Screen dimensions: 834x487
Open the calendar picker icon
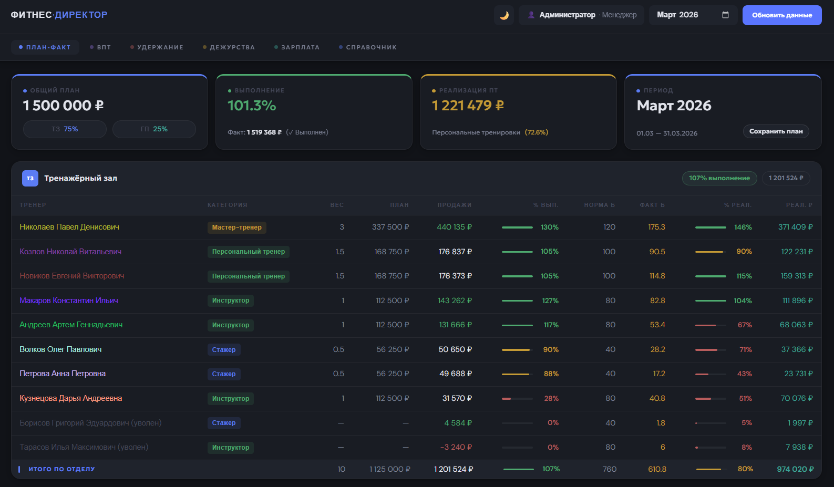tap(725, 15)
